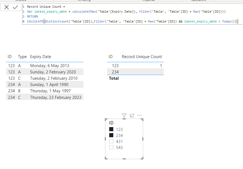Click the ID header in right table
Viewport: 243px width, 169px height.
tap(111, 57)
